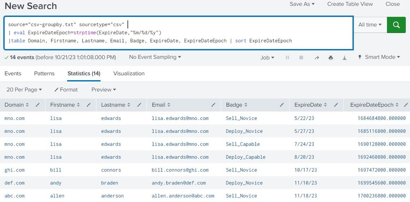Open the Smart Mode selector
This screenshot has width=410, height=202.
coord(379,57)
